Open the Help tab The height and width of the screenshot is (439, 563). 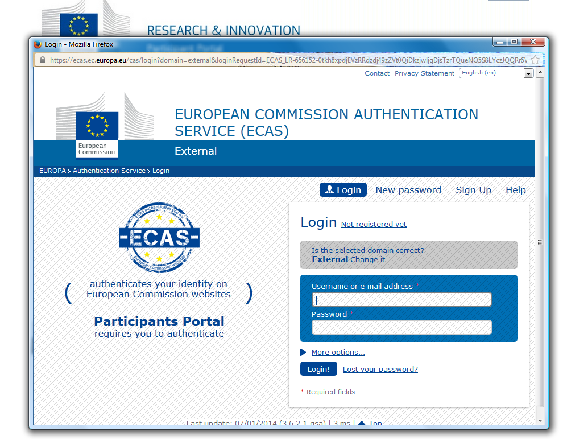click(516, 190)
